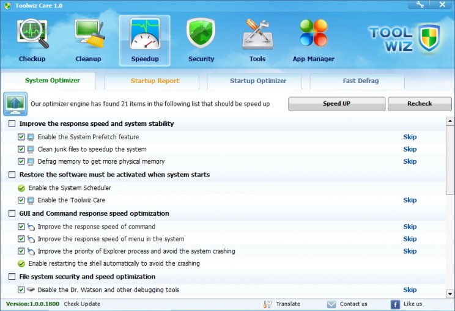Uncheck Improve the response speed of command
Viewport: 455px width, 311px height.
click(21, 227)
